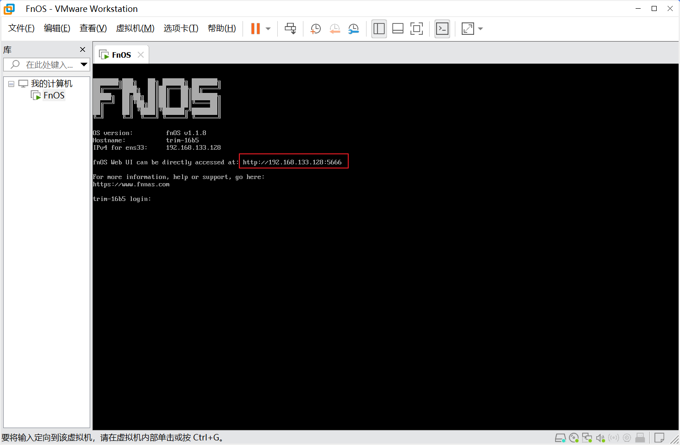Enter full screen mode

[416, 29]
